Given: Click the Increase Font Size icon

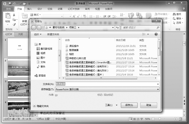Looking at the screenshot, I should coord(74,16).
